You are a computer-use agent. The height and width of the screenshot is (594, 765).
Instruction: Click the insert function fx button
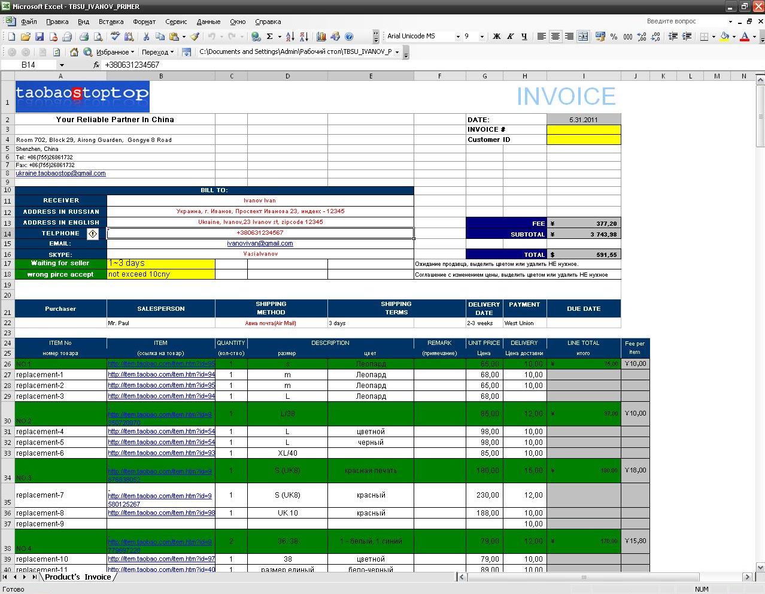coord(96,65)
